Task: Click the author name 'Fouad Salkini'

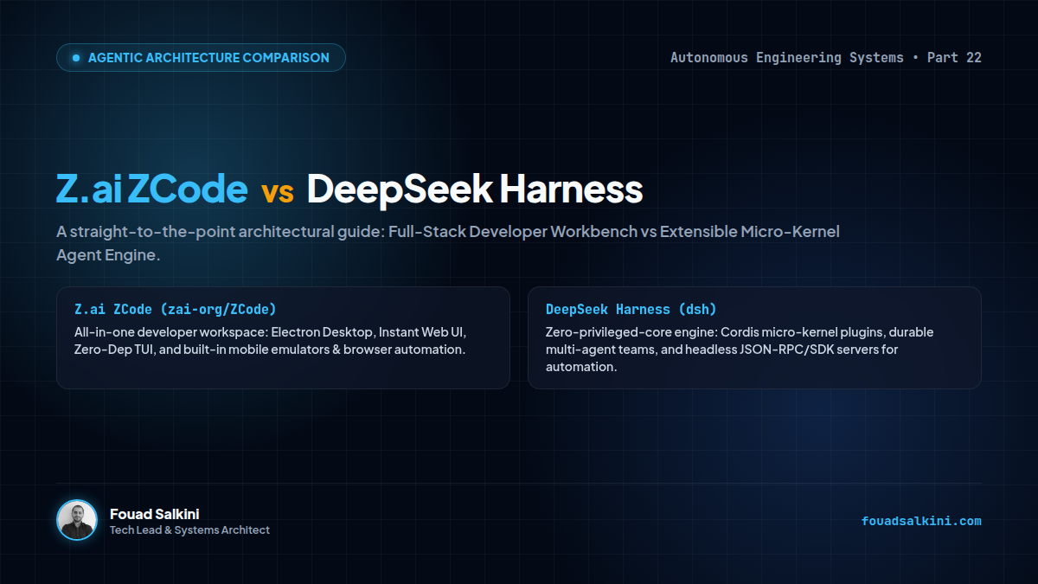Action: (x=155, y=514)
